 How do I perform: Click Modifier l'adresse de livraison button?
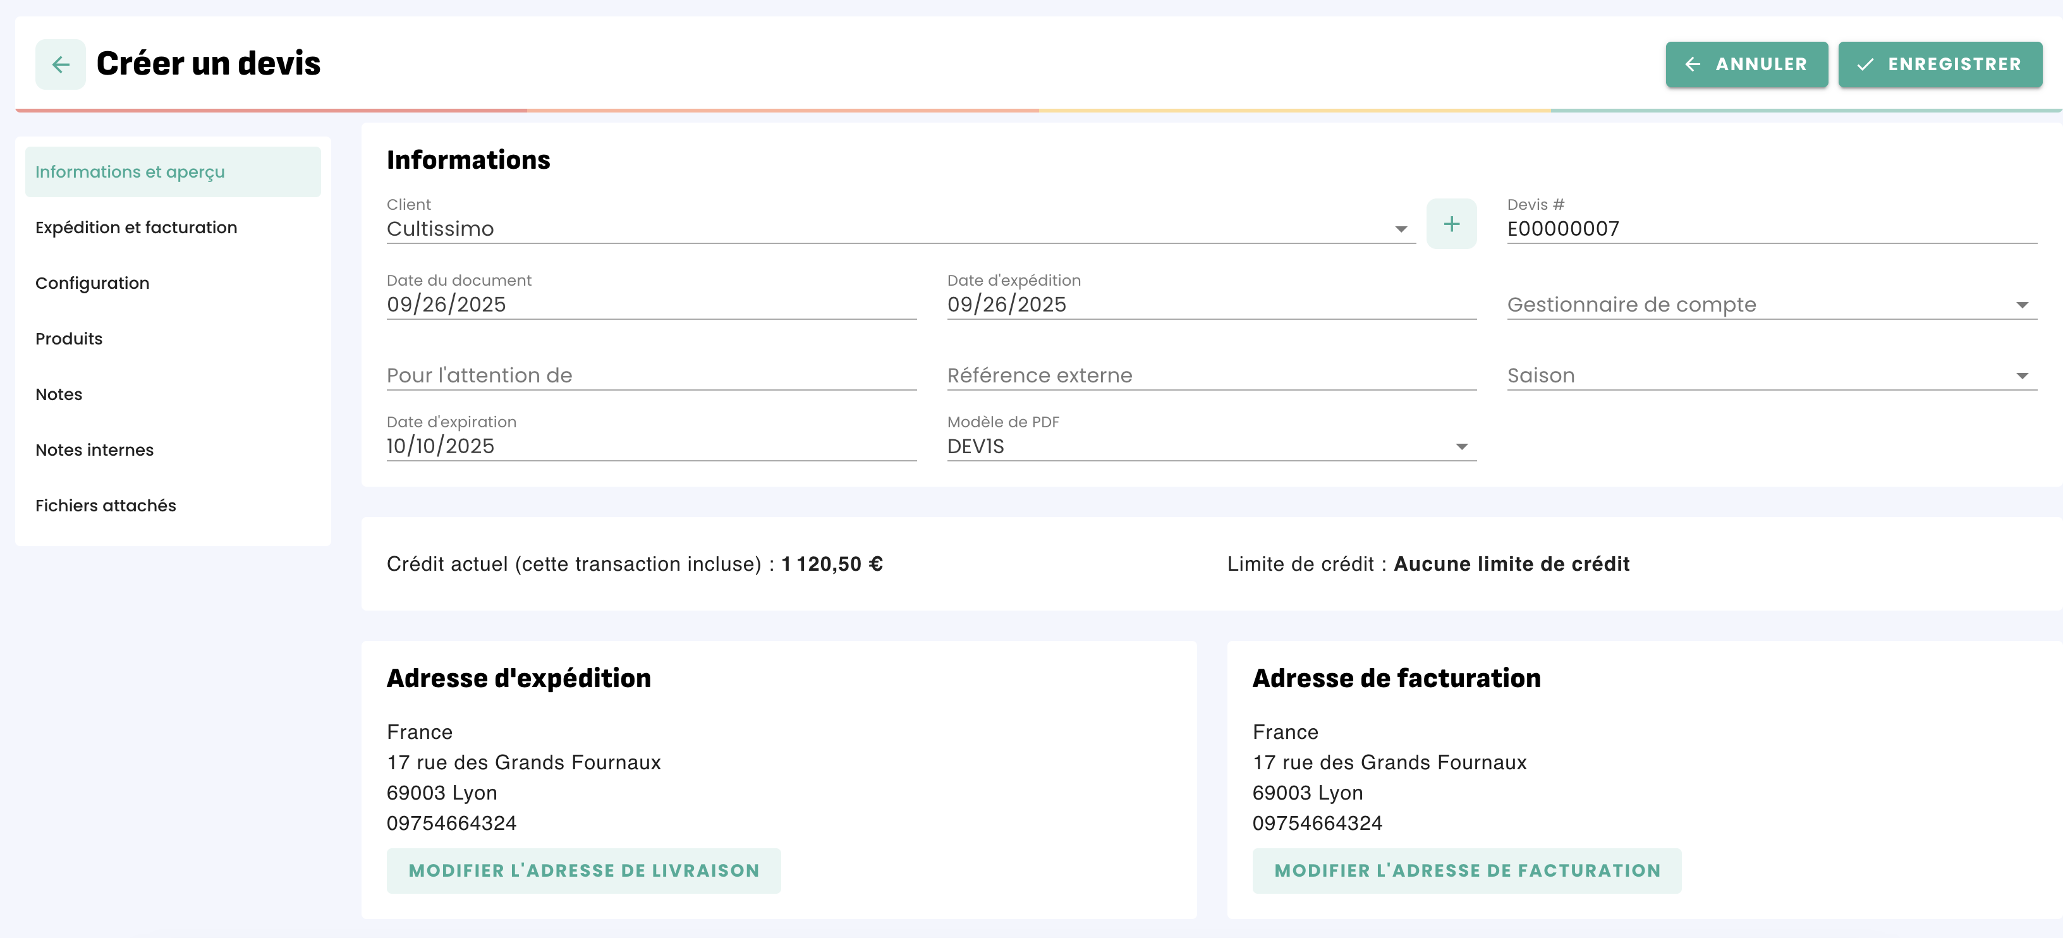pos(583,871)
